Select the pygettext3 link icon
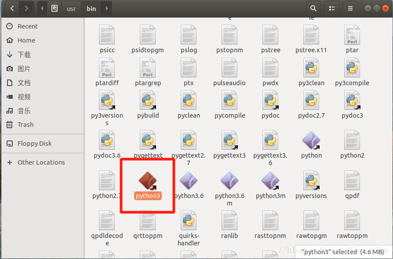The width and height of the screenshot is (393, 259). pos(229,140)
